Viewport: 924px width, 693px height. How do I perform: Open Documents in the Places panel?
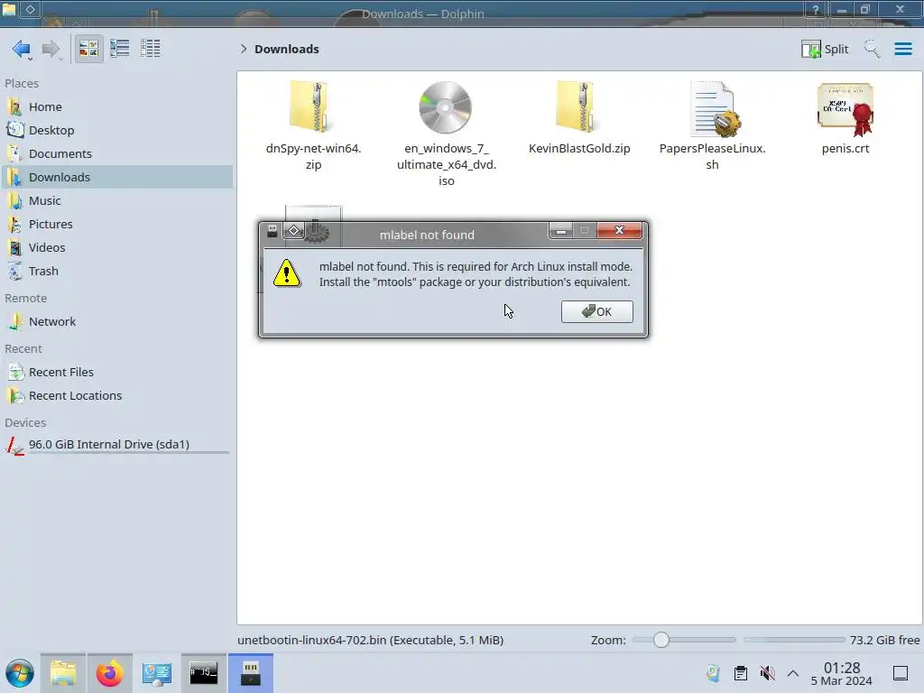pyautogui.click(x=117, y=153)
